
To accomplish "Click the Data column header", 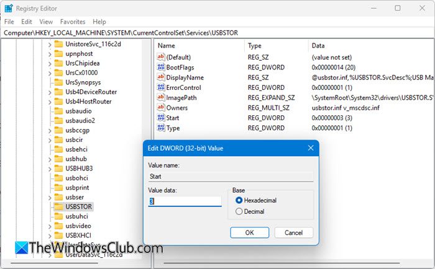I will coord(372,46).
